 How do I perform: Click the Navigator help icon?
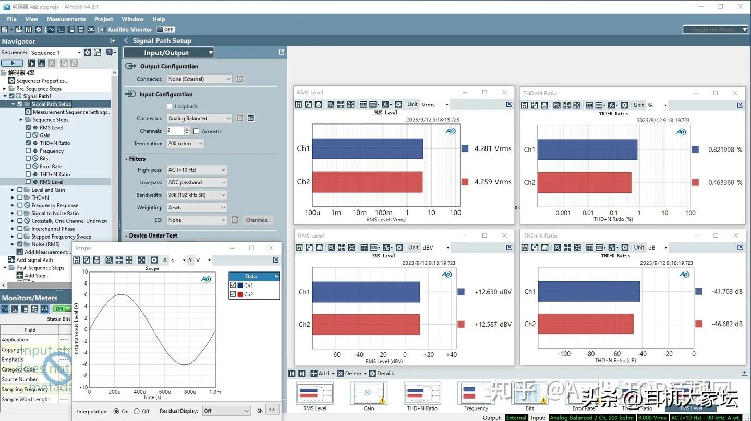click(110, 52)
